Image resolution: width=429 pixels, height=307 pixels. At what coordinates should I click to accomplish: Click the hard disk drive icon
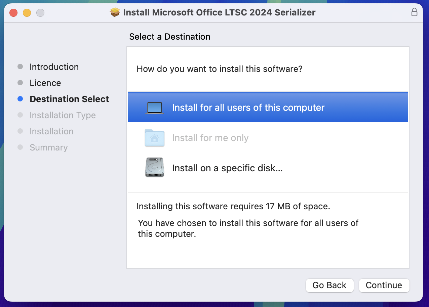pyautogui.click(x=155, y=167)
